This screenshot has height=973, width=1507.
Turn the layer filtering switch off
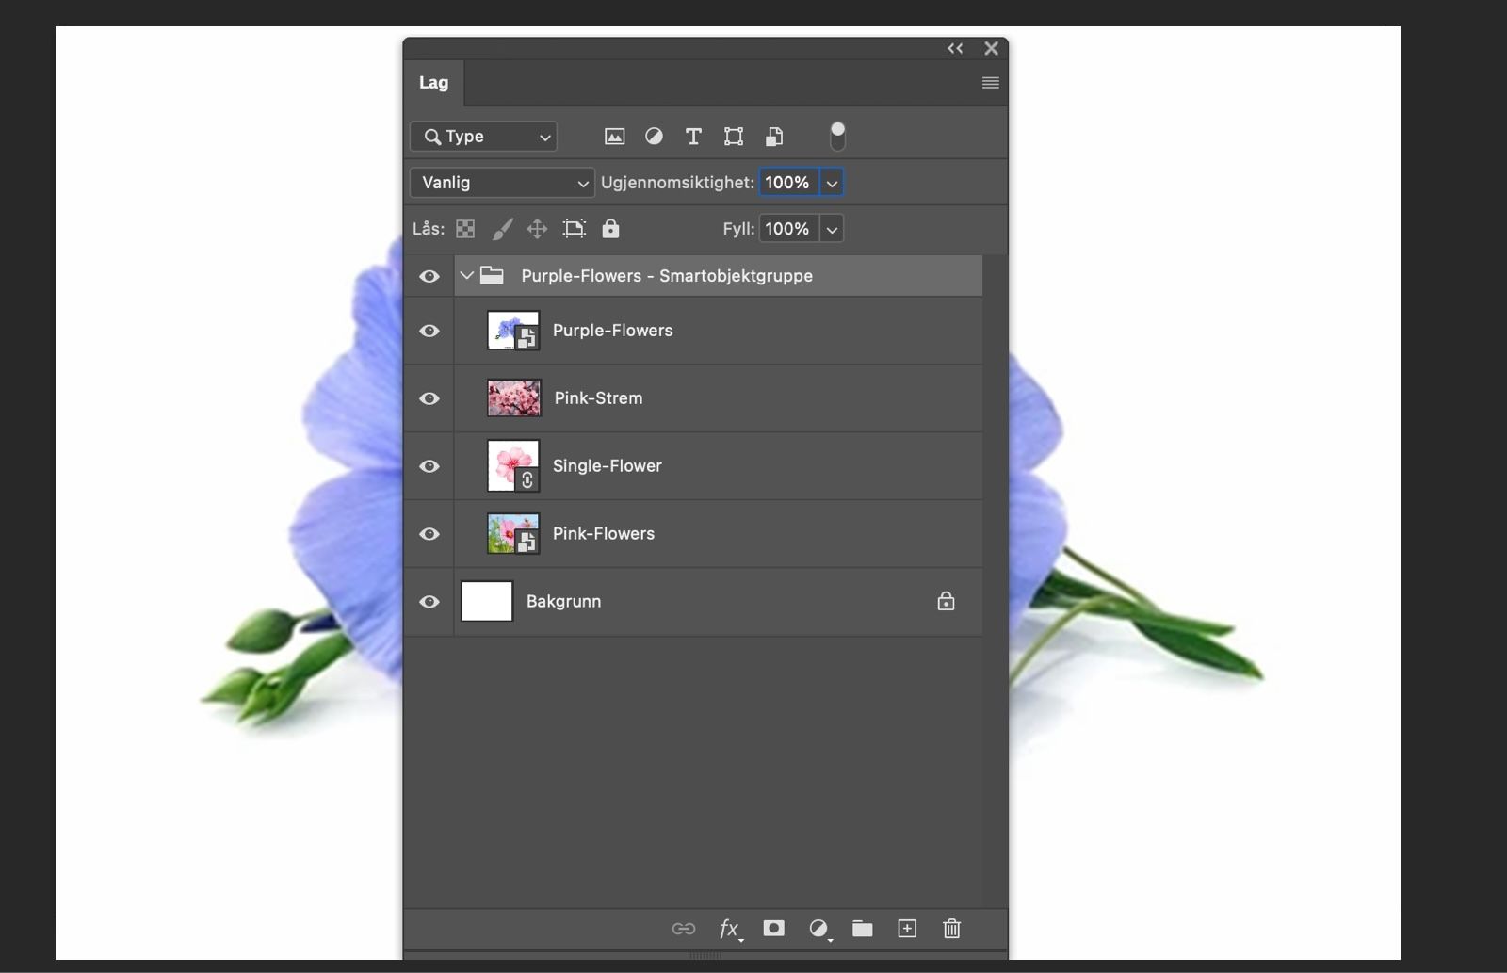pyautogui.click(x=837, y=137)
